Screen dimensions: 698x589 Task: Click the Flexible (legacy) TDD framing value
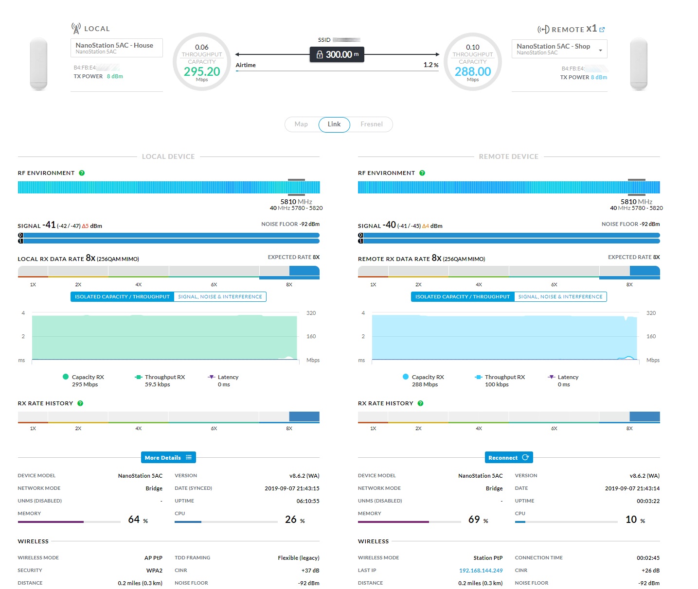coord(299,558)
